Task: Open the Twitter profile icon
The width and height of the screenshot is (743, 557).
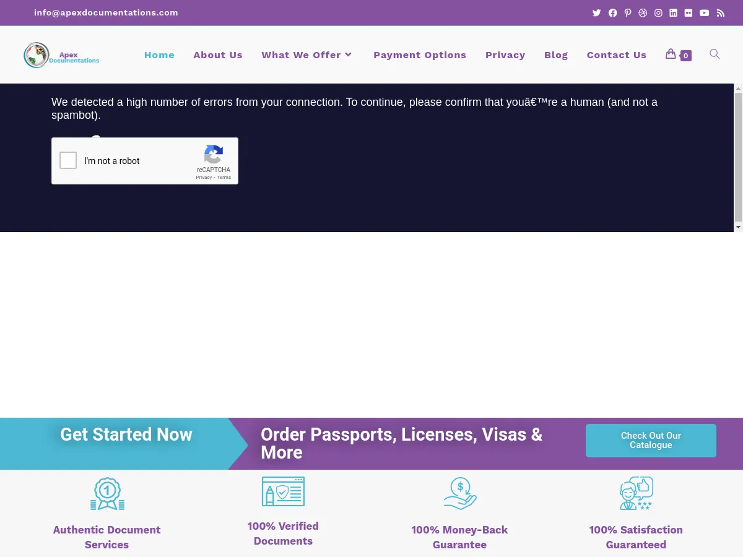Action: [x=596, y=13]
